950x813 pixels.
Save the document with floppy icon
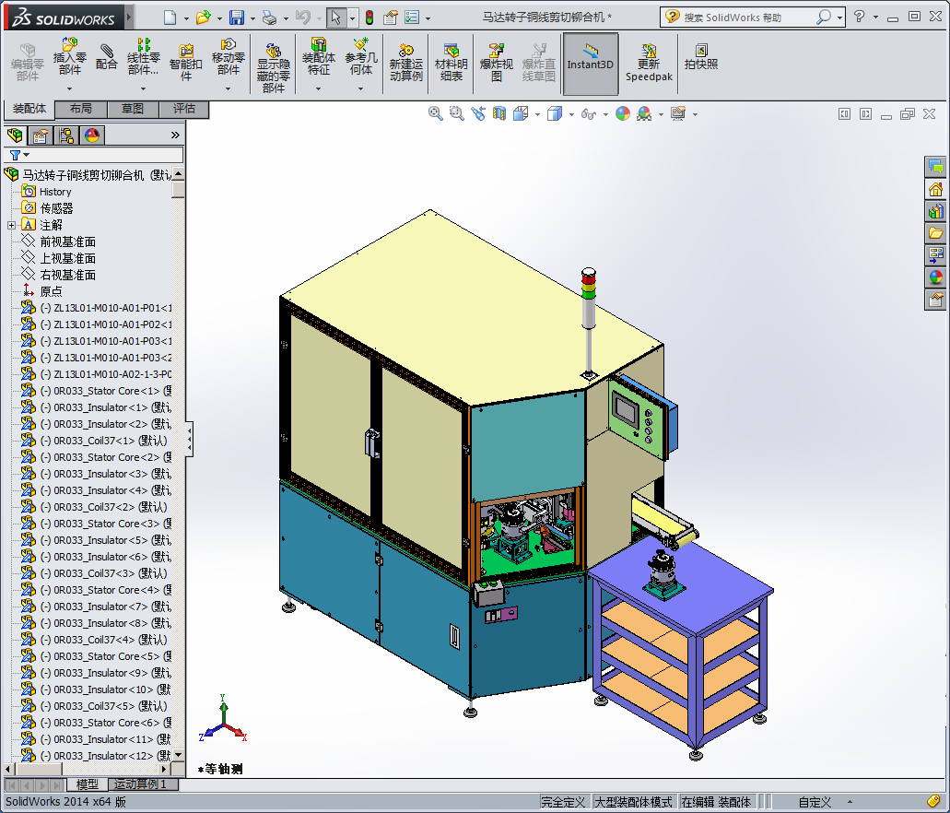(236, 18)
